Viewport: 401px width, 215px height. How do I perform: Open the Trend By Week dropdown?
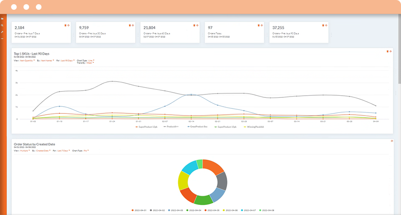[x=89, y=63]
